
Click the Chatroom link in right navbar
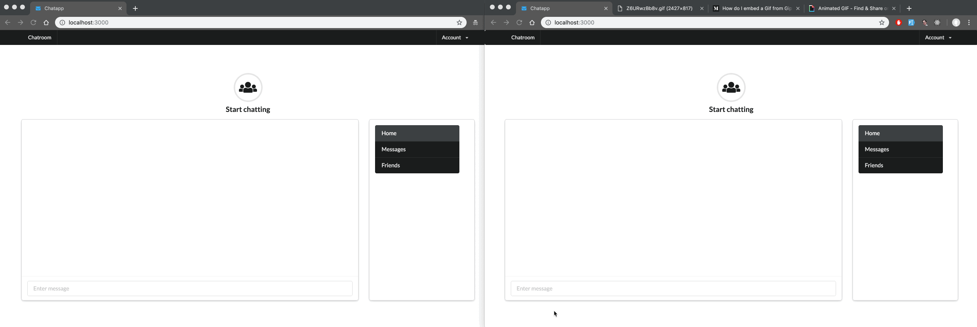(523, 37)
